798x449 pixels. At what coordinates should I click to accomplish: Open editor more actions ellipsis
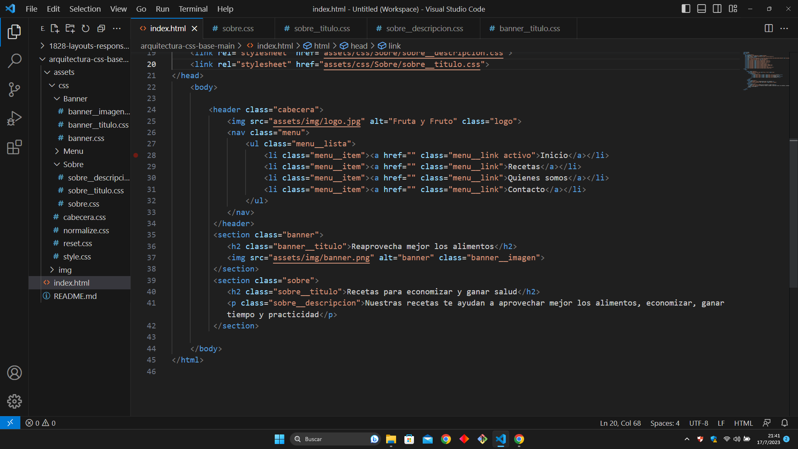(784, 28)
